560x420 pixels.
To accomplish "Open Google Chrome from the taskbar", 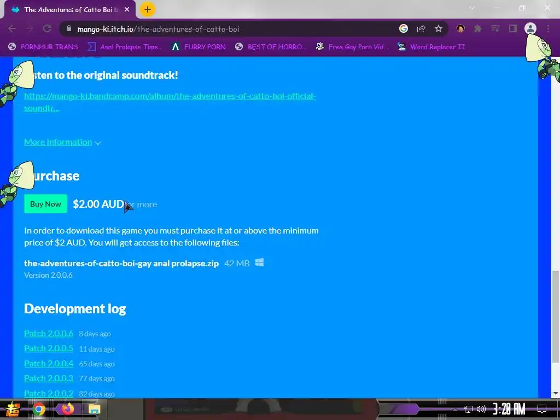I will pos(39,409).
